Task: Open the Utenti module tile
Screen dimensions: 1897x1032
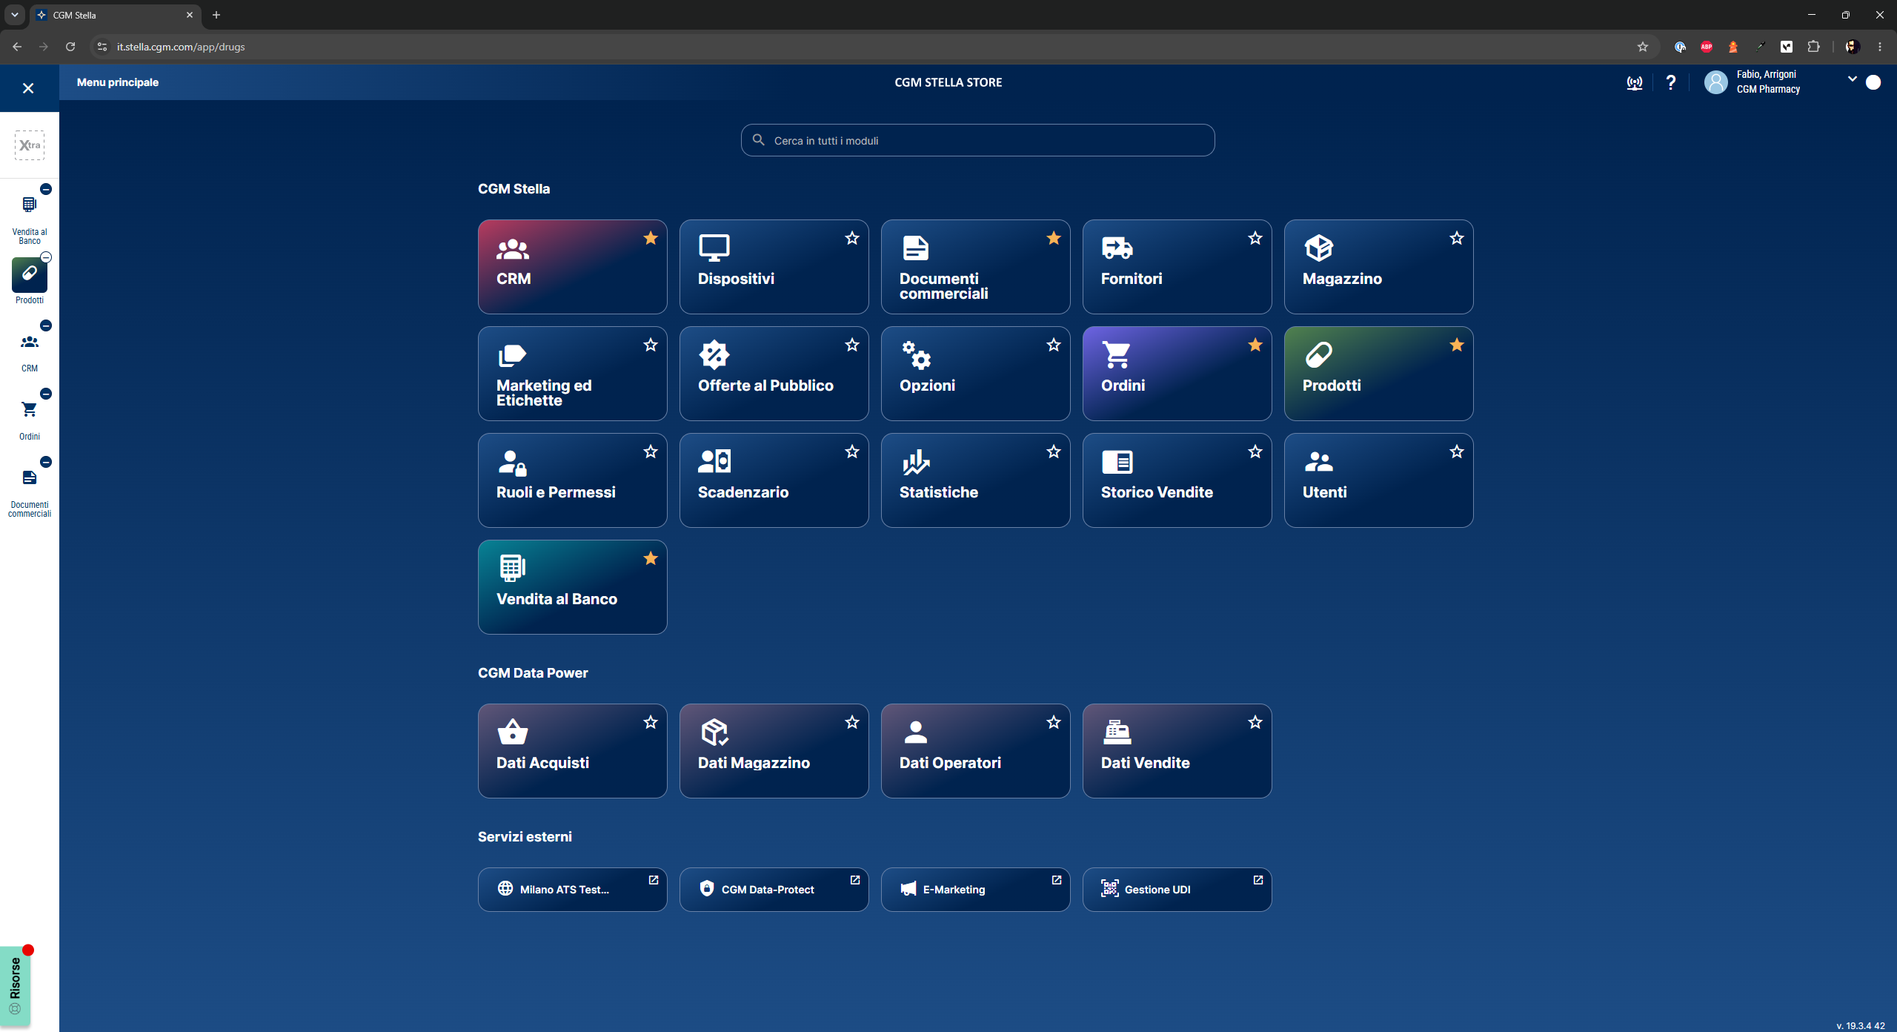Action: 1378,480
